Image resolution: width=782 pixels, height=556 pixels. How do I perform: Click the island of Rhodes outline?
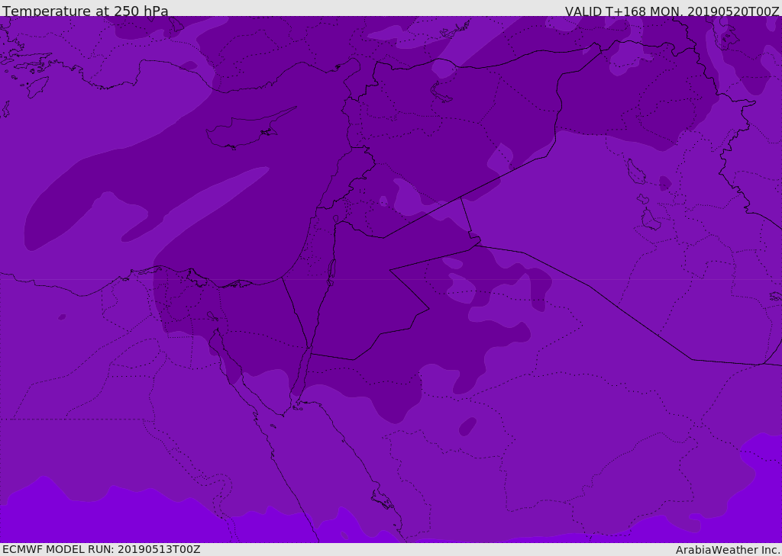pyautogui.click(x=37, y=87)
